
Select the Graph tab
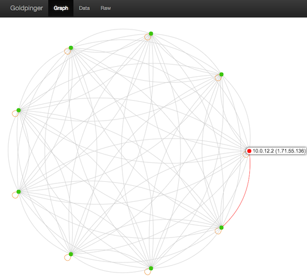[61, 8]
